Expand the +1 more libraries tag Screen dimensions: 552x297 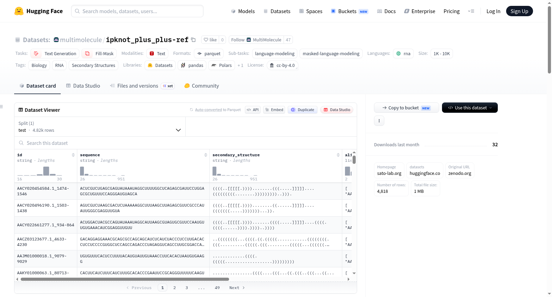[240, 65]
